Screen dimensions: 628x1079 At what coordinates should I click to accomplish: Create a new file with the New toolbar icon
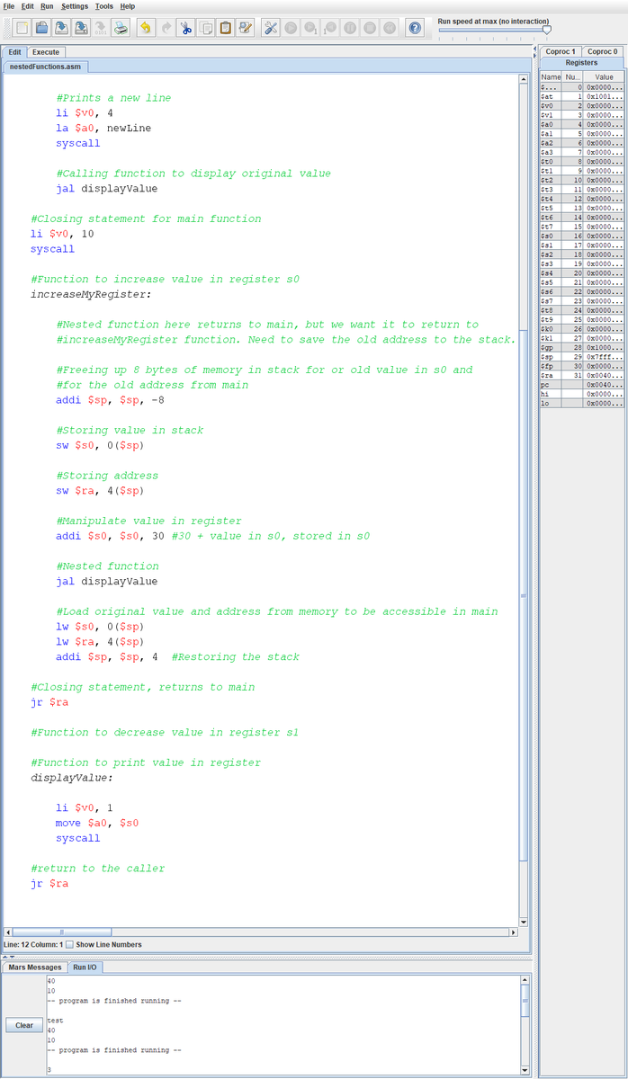pos(22,28)
